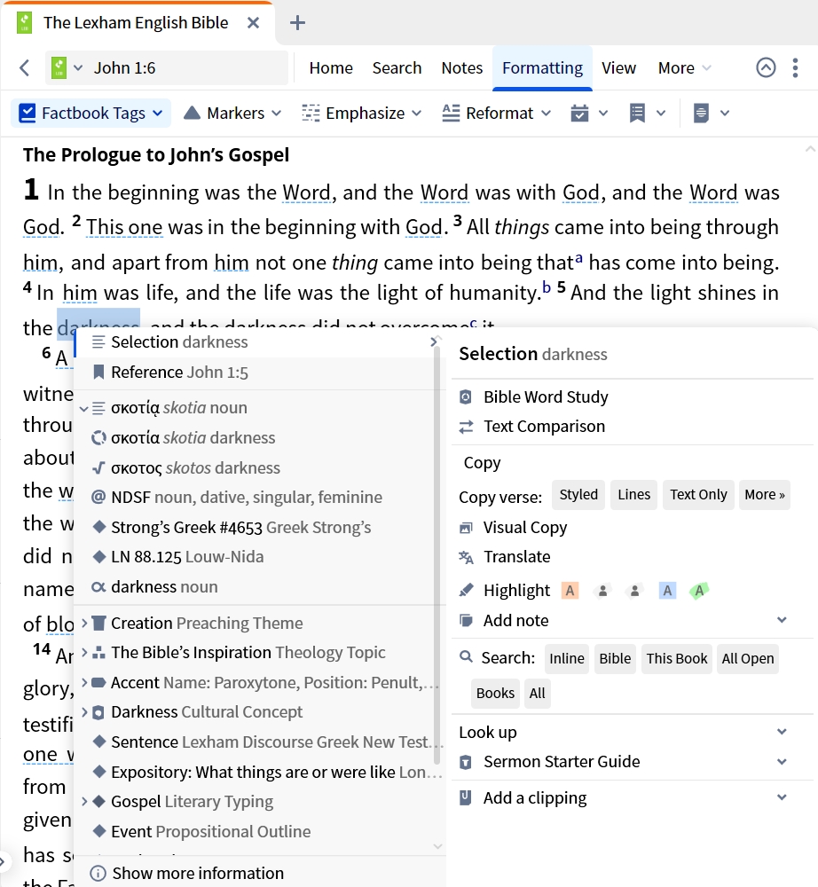This screenshot has width=818, height=887.
Task: Open the Emphasize dropdown
Action: tap(361, 114)
